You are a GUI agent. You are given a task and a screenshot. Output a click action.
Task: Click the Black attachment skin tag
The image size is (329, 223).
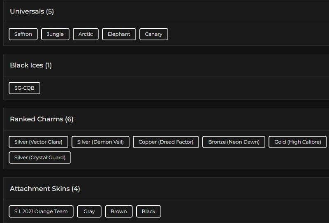(148, 211)
